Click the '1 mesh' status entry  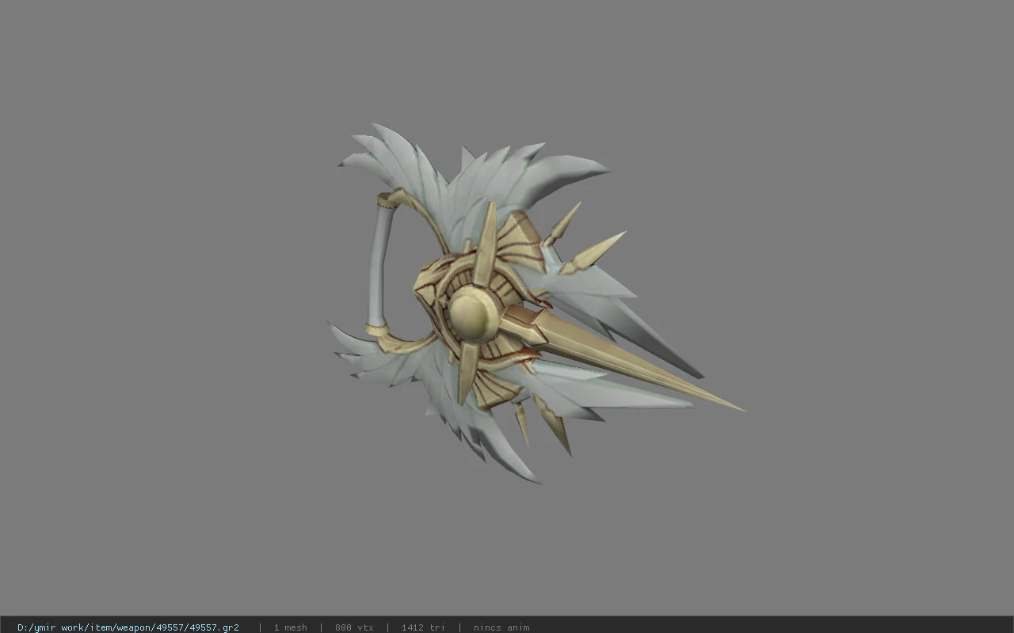coord(291,627)
